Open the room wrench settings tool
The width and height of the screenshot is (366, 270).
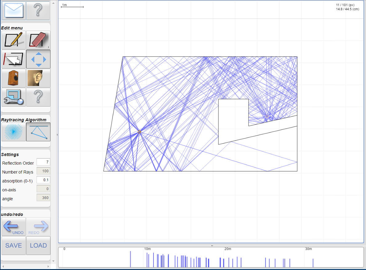(14, 97)
